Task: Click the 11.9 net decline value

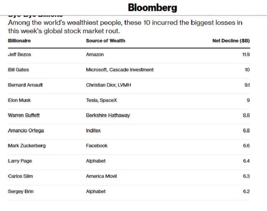Action: [246, 55]
